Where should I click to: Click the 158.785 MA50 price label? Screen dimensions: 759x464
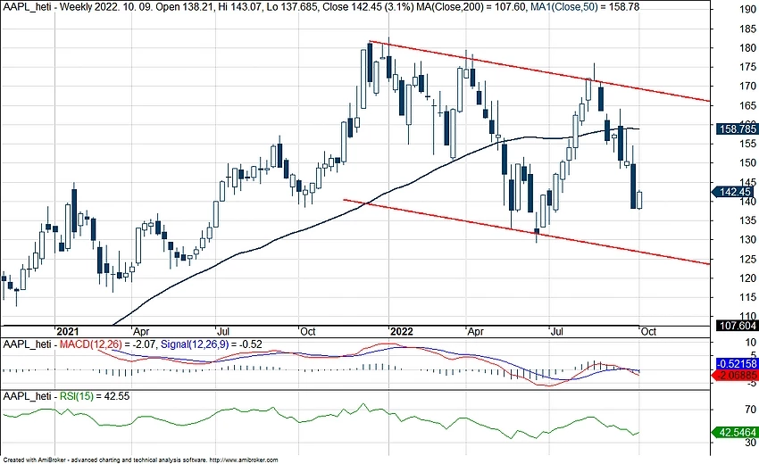tap(738, 129)
